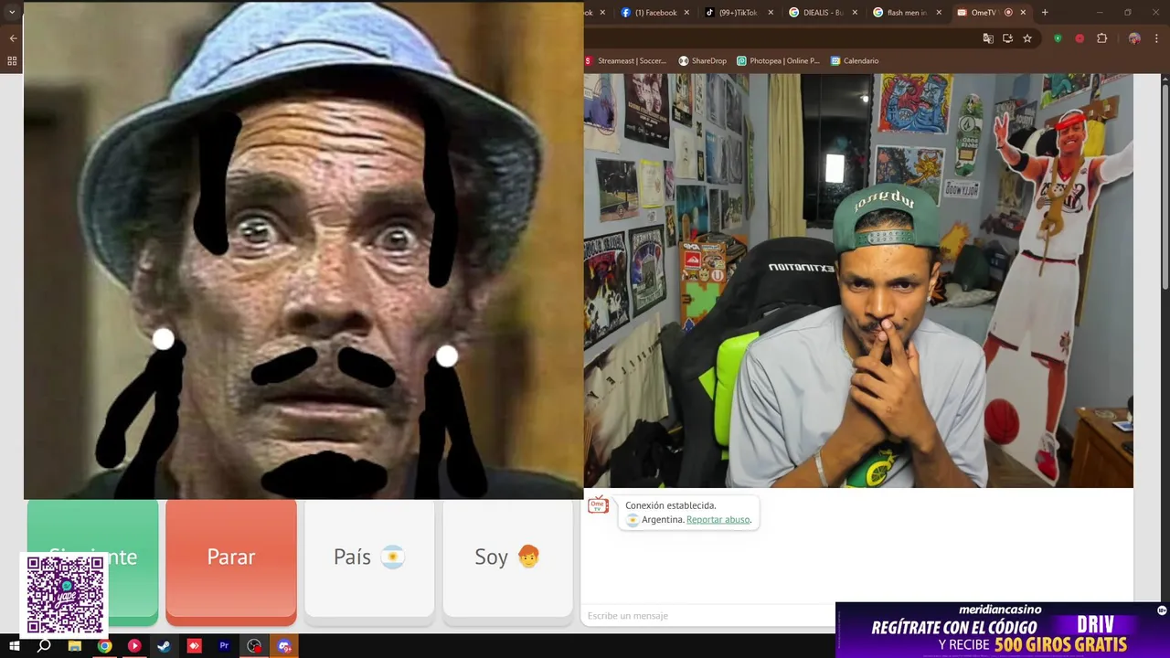Open the ShareDrop bookmark
The image size is (1170, 658).
tap(702, 61)
